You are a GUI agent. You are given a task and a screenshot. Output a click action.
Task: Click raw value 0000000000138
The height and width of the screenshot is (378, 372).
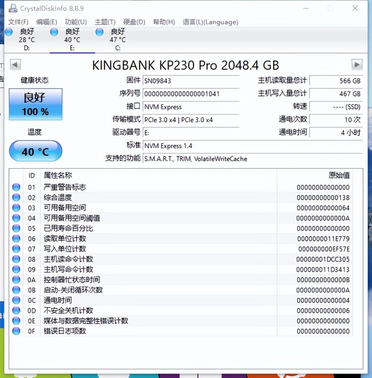[323, 198]
